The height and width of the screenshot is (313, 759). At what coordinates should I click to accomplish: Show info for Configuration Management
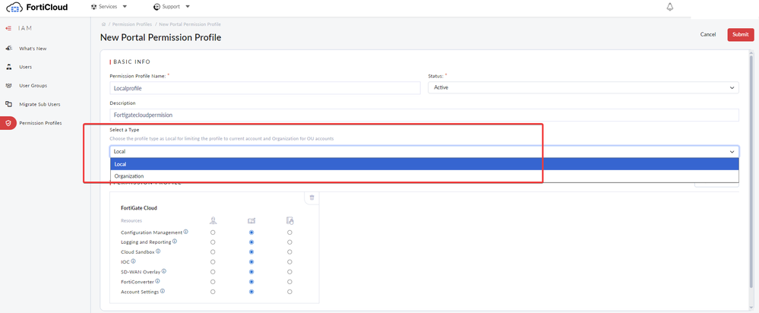[185, 232]
